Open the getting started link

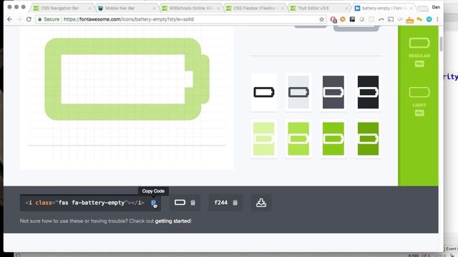click(172, 221)
